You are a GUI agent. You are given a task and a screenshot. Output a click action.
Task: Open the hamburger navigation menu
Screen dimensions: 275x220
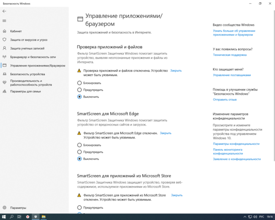tap(4, 21)
